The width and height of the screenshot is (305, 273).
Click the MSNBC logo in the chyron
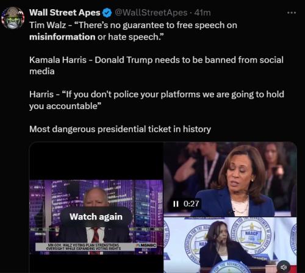(146, 246)
